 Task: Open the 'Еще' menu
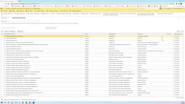tap(179, 31)
